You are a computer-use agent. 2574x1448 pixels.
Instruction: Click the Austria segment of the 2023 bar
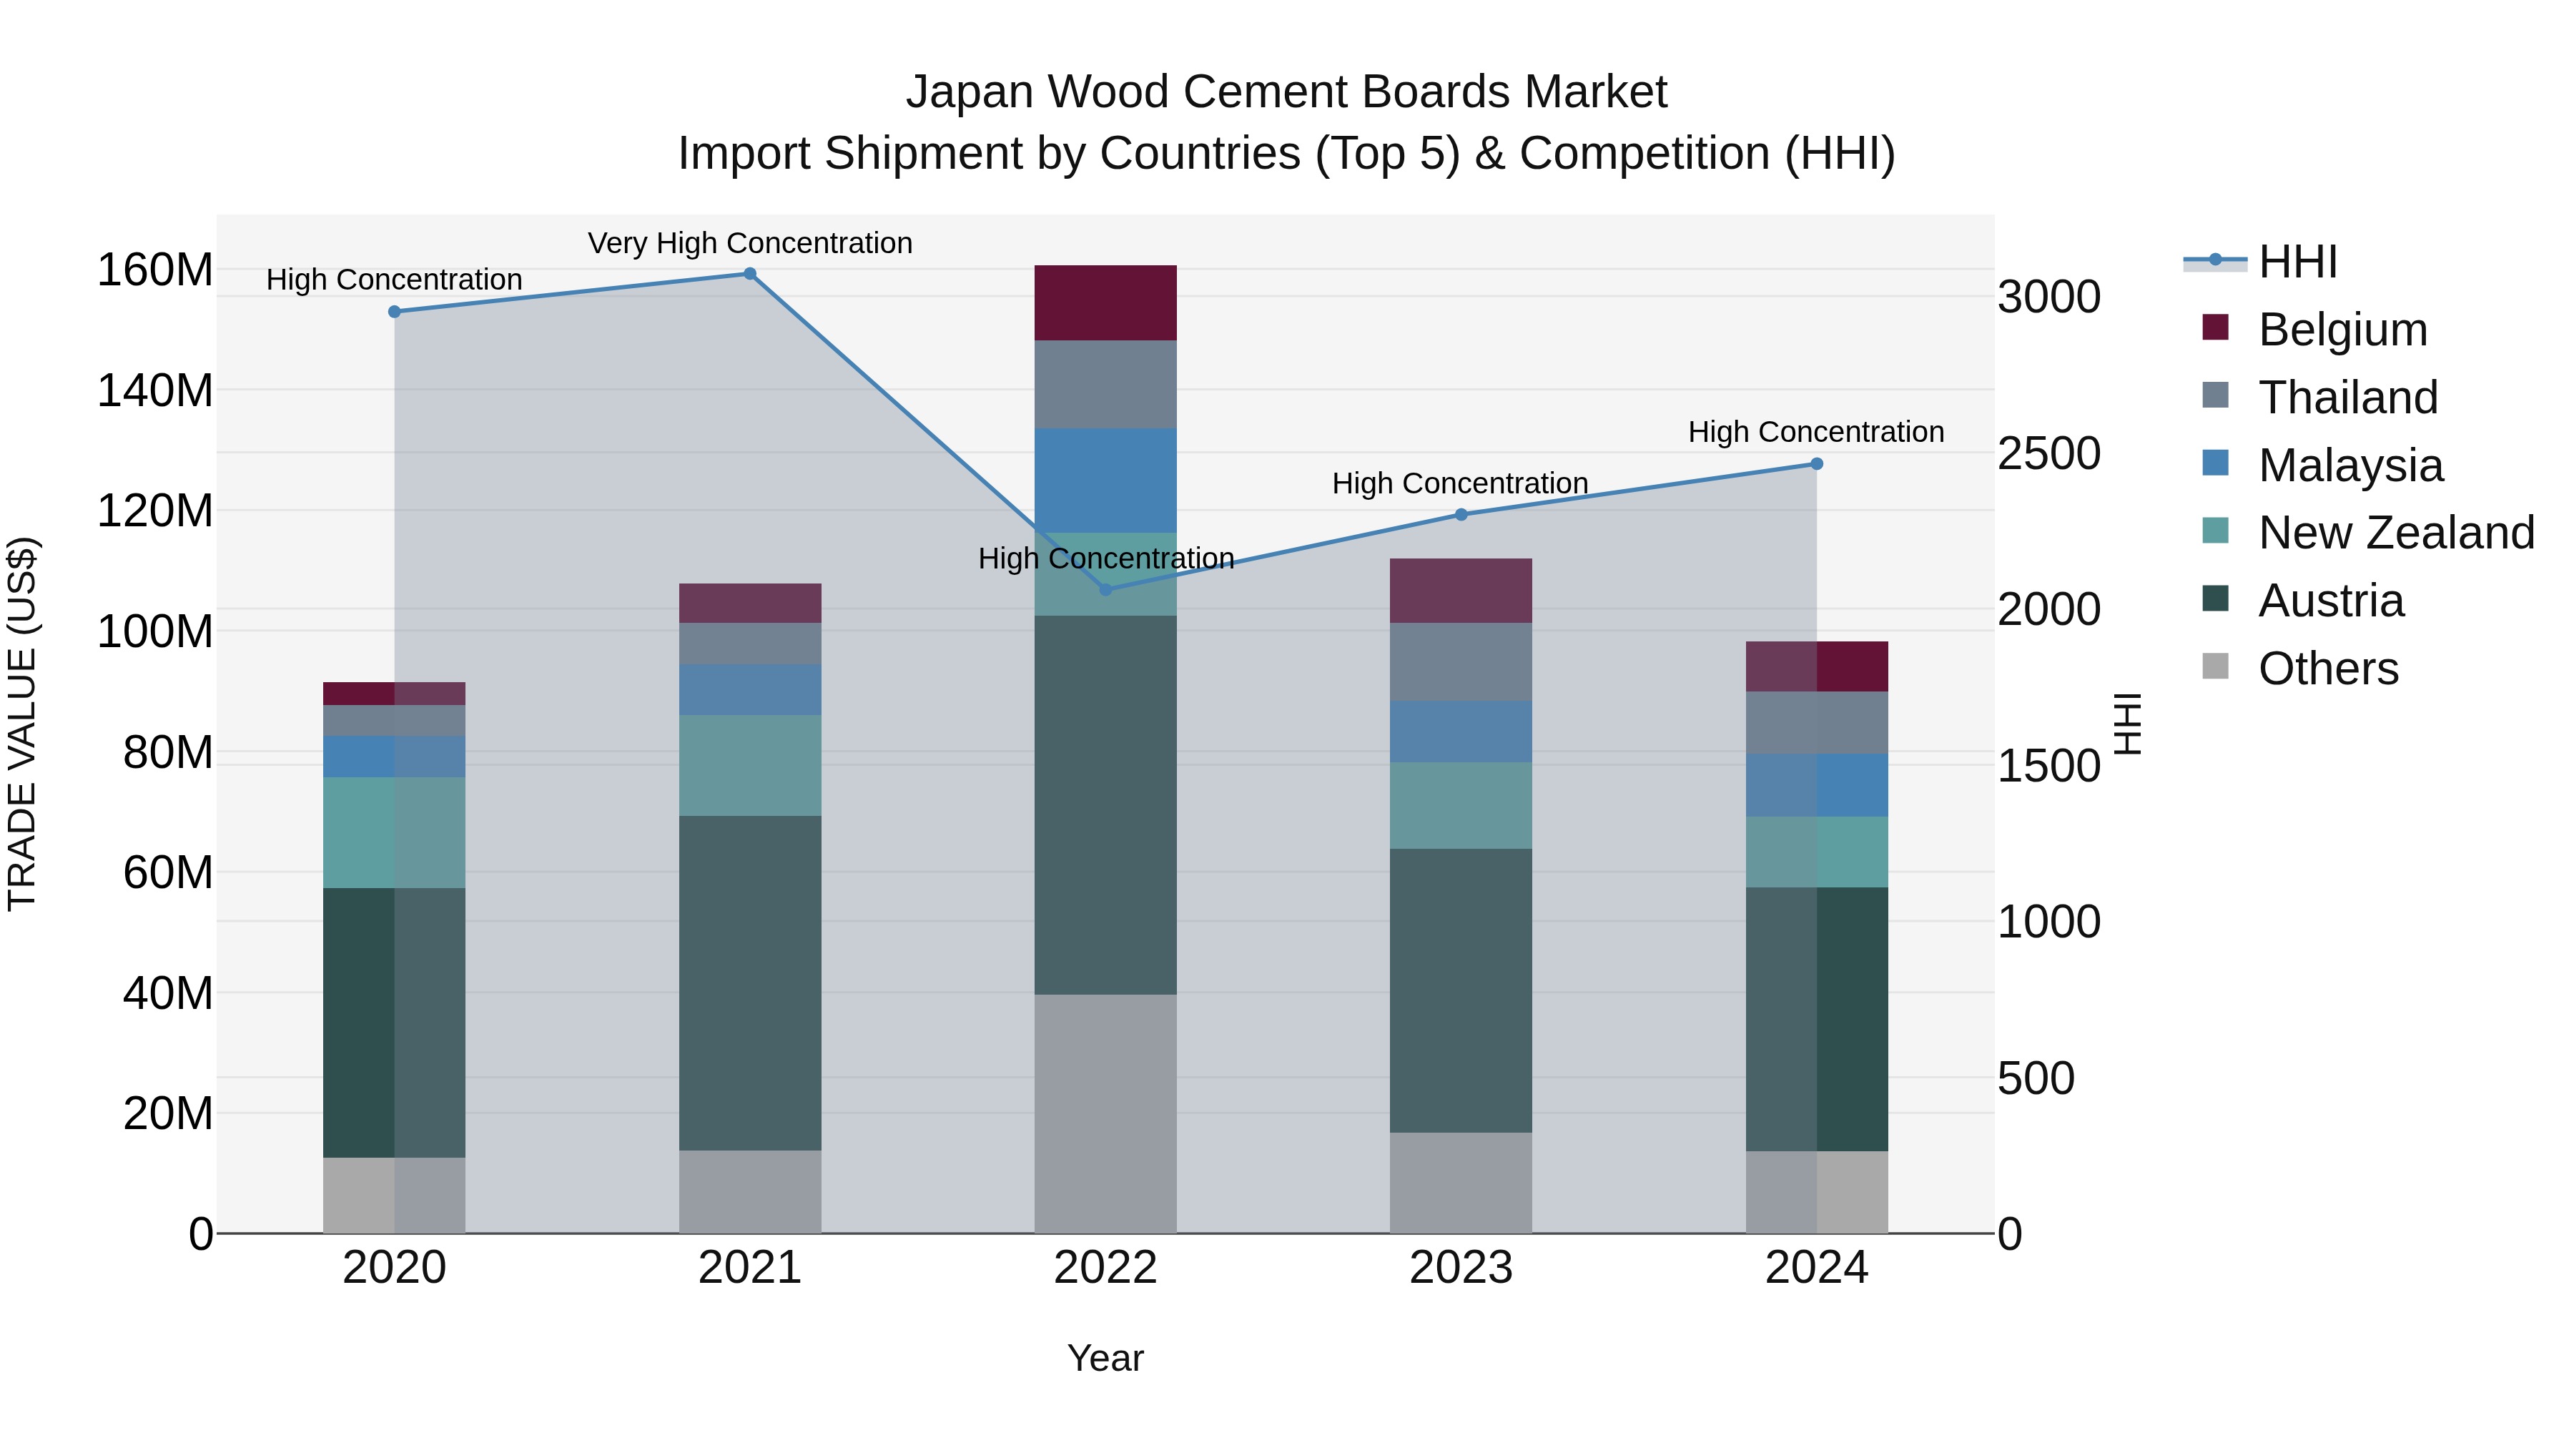coord(1461,991)
